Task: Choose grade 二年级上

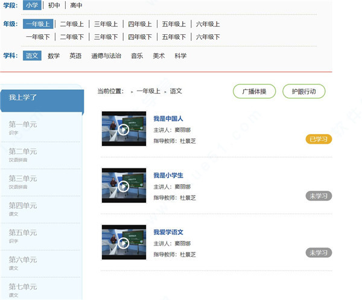Action: point(72,24)
